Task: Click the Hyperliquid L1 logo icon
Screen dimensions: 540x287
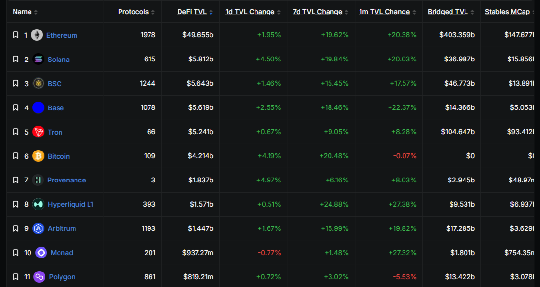Action: [x=38, y=204]
